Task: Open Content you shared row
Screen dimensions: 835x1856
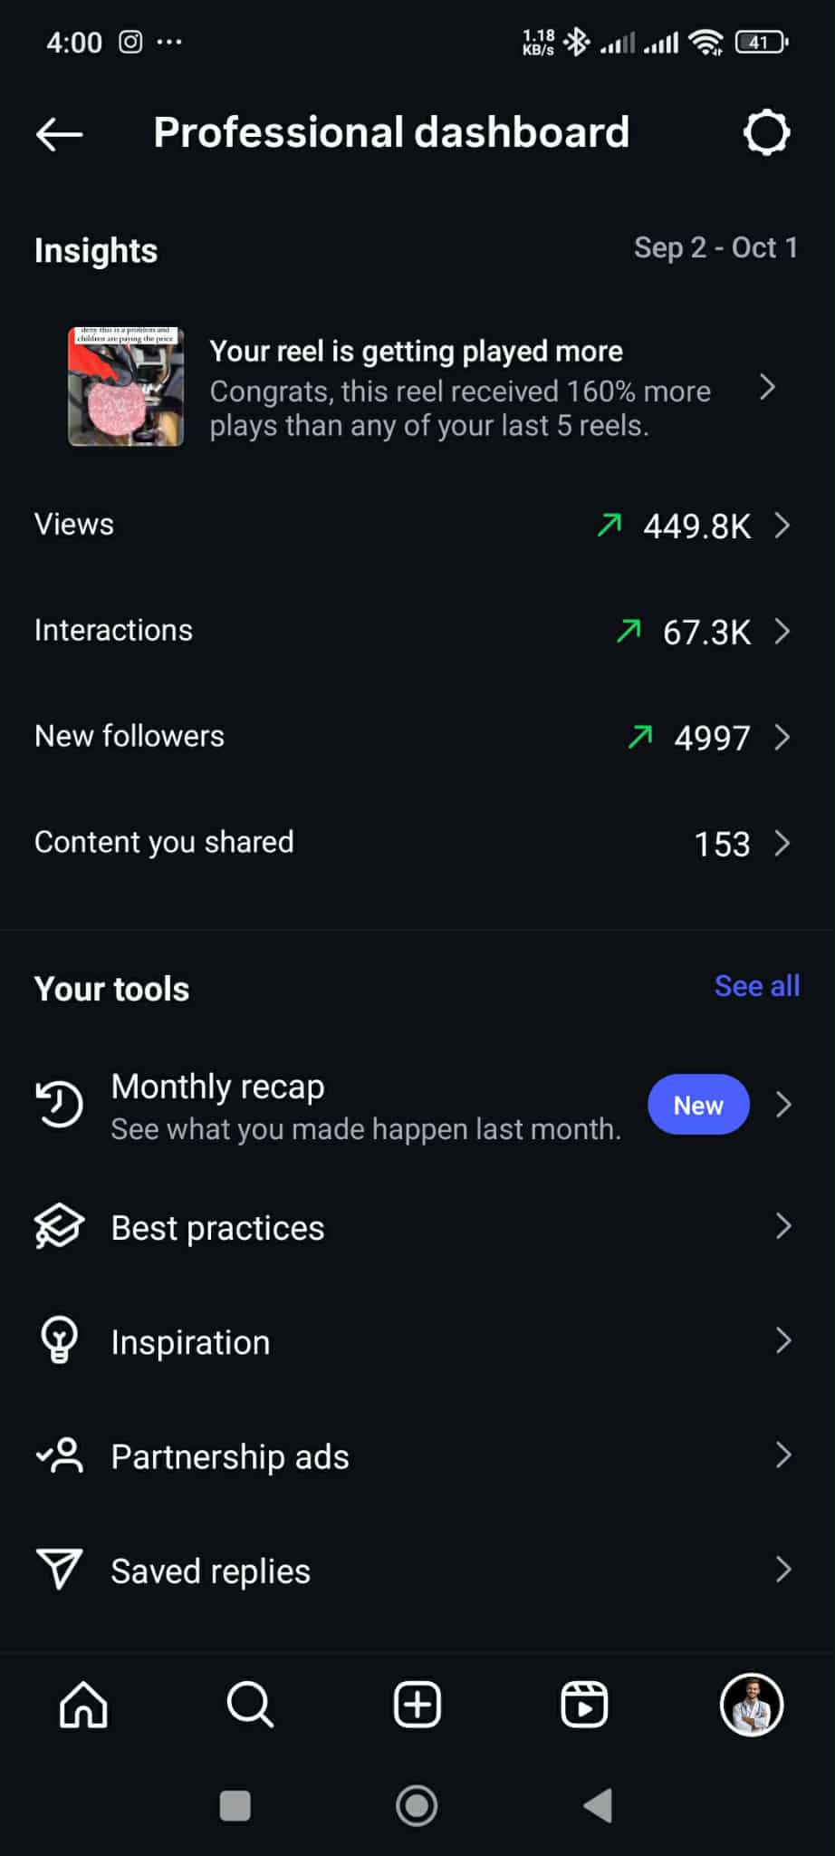Action: tap(163, 843)
